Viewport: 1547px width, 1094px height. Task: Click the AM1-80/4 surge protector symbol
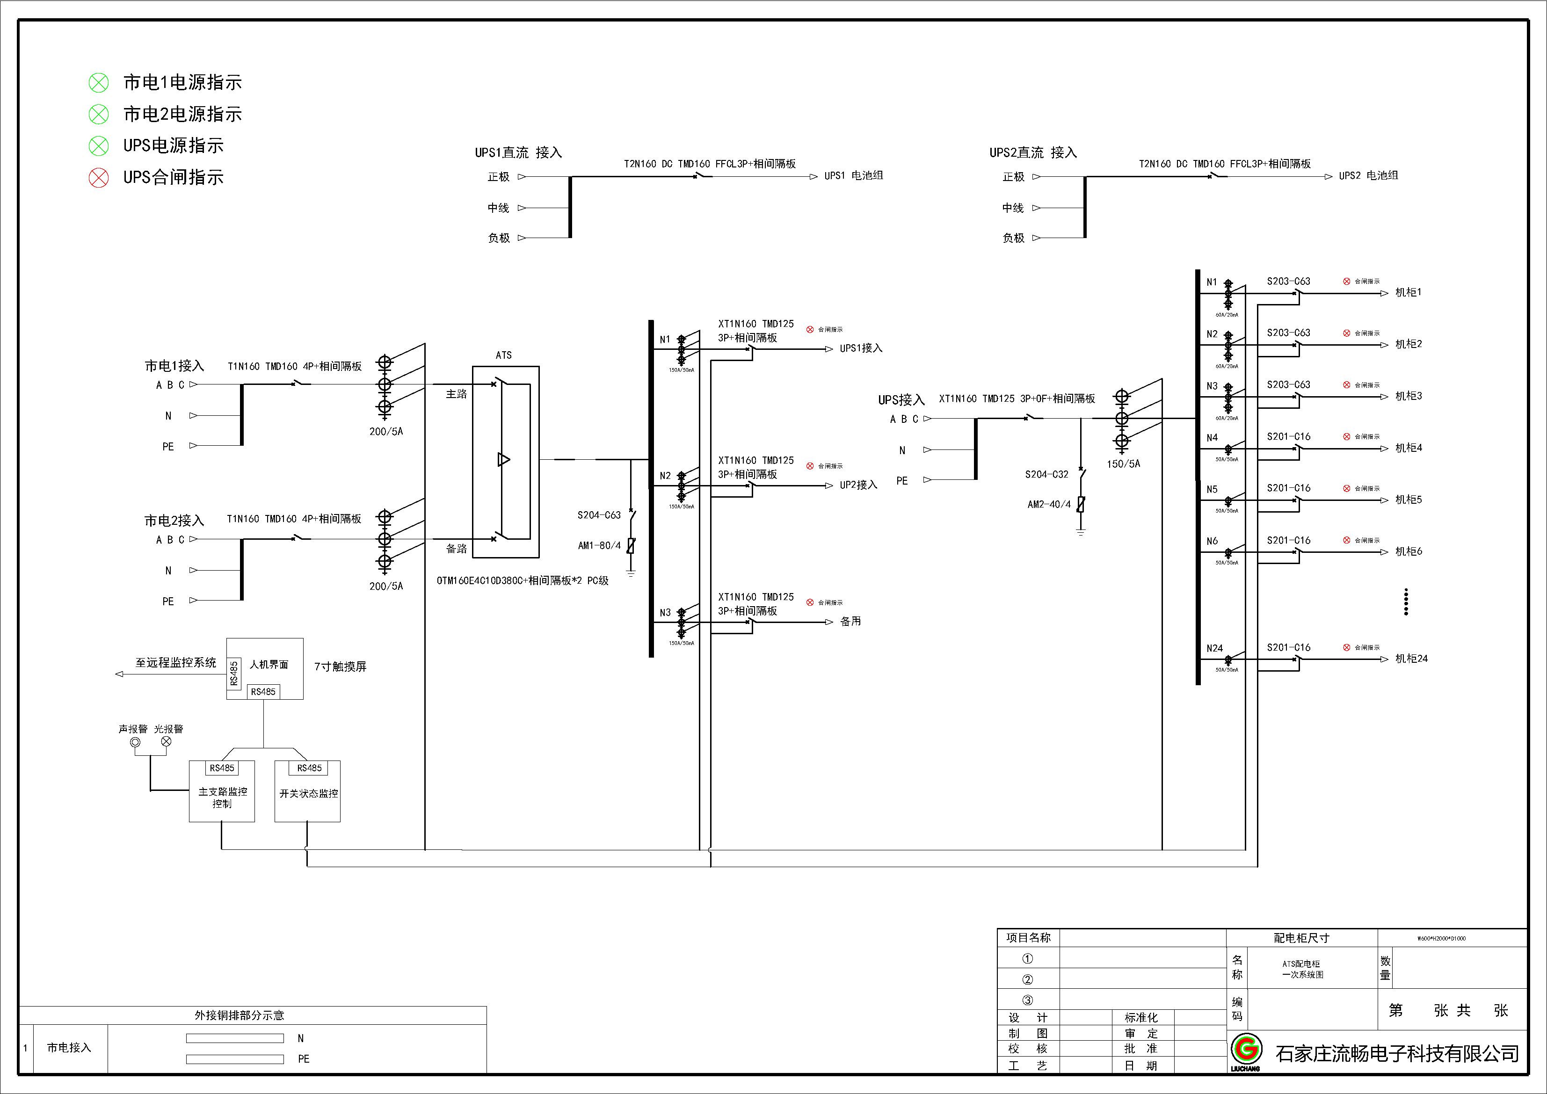click(631, 546)
